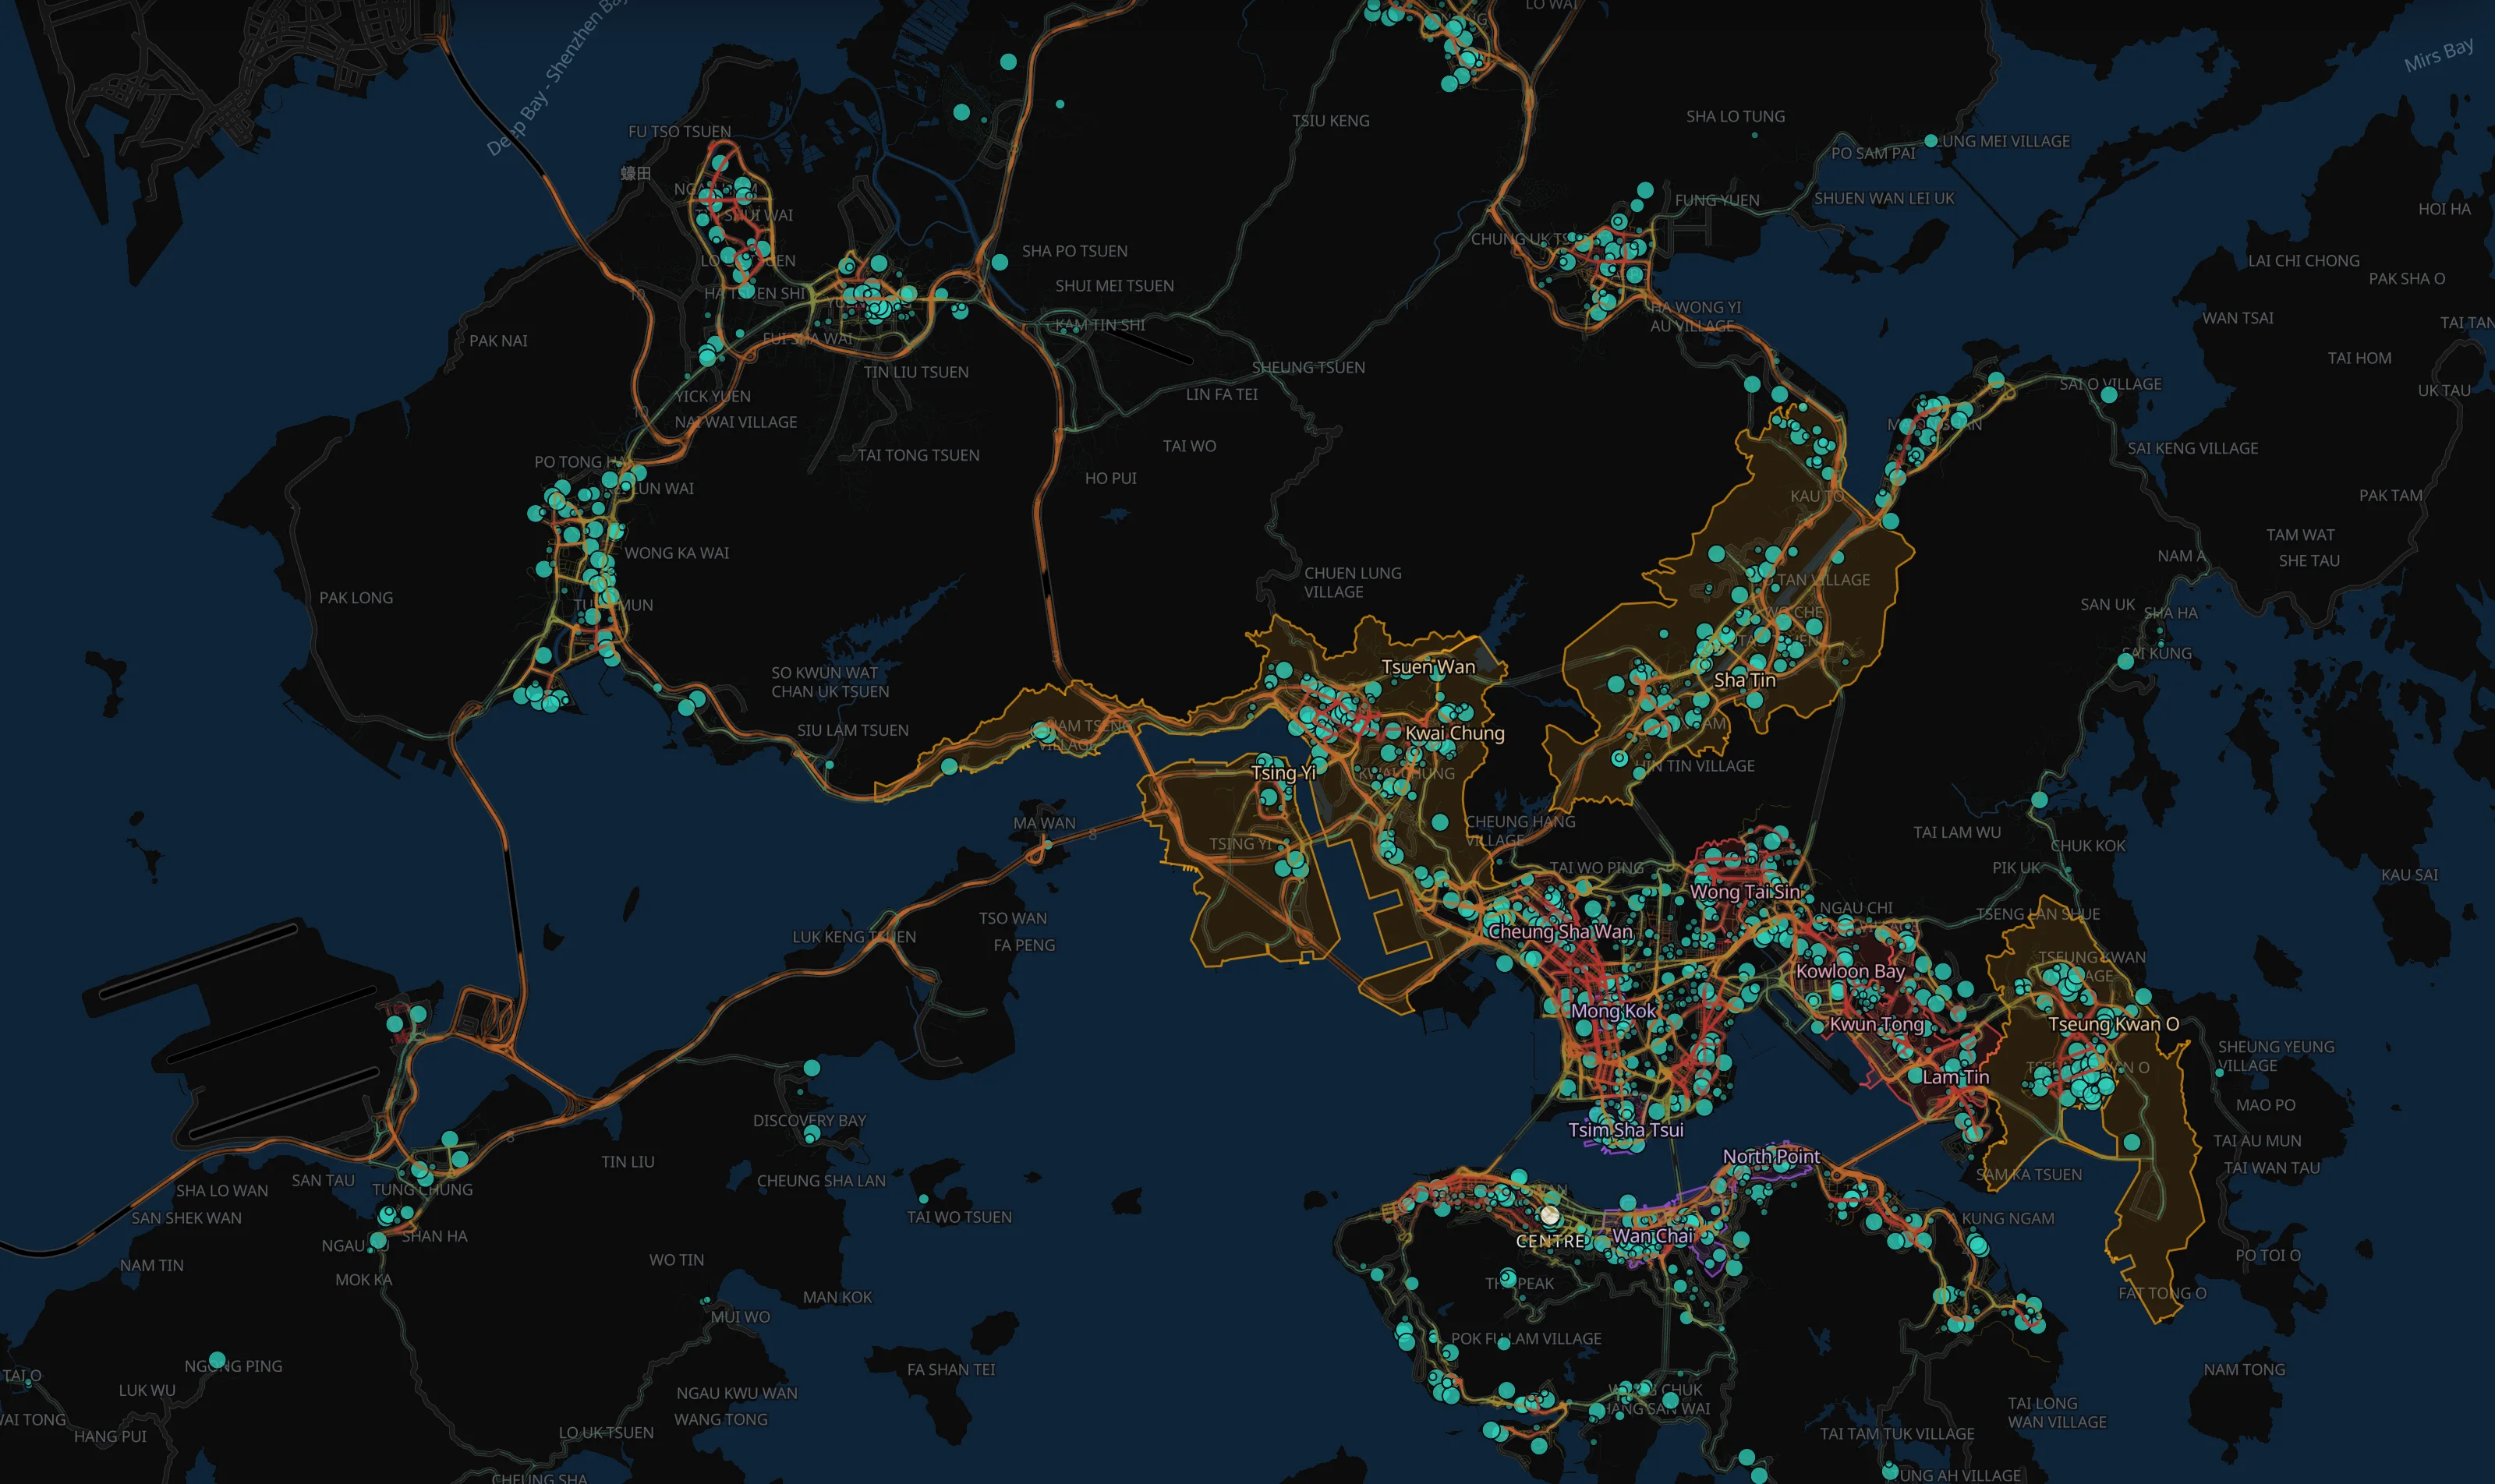Select the TAI LAM WU label
This screenshot has width=2495, height=1484.
click(1957, 833)
